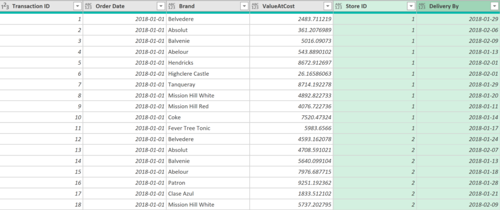Click the Delivery By cell 2018-01-18
This screenshot has height=210, width=500.
click(x=458, y=172)
